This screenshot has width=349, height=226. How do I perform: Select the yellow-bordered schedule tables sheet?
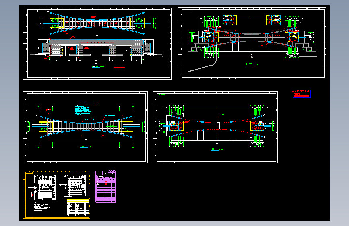tap(56, 195)
